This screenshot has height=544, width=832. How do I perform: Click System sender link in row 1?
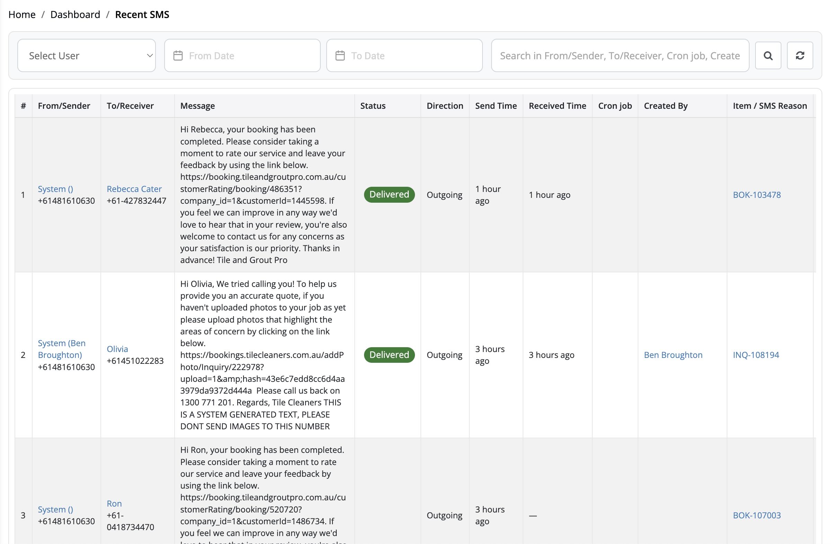tap(55, 189)
